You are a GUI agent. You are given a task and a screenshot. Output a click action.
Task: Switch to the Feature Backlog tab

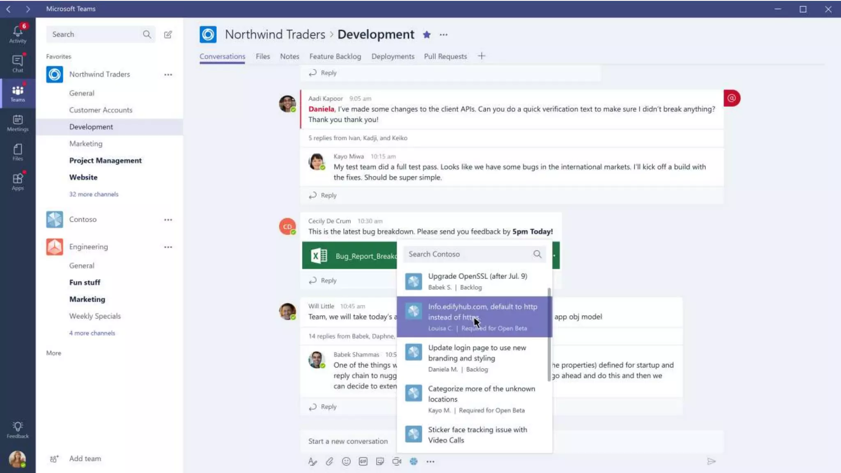[x=335, y=57]
